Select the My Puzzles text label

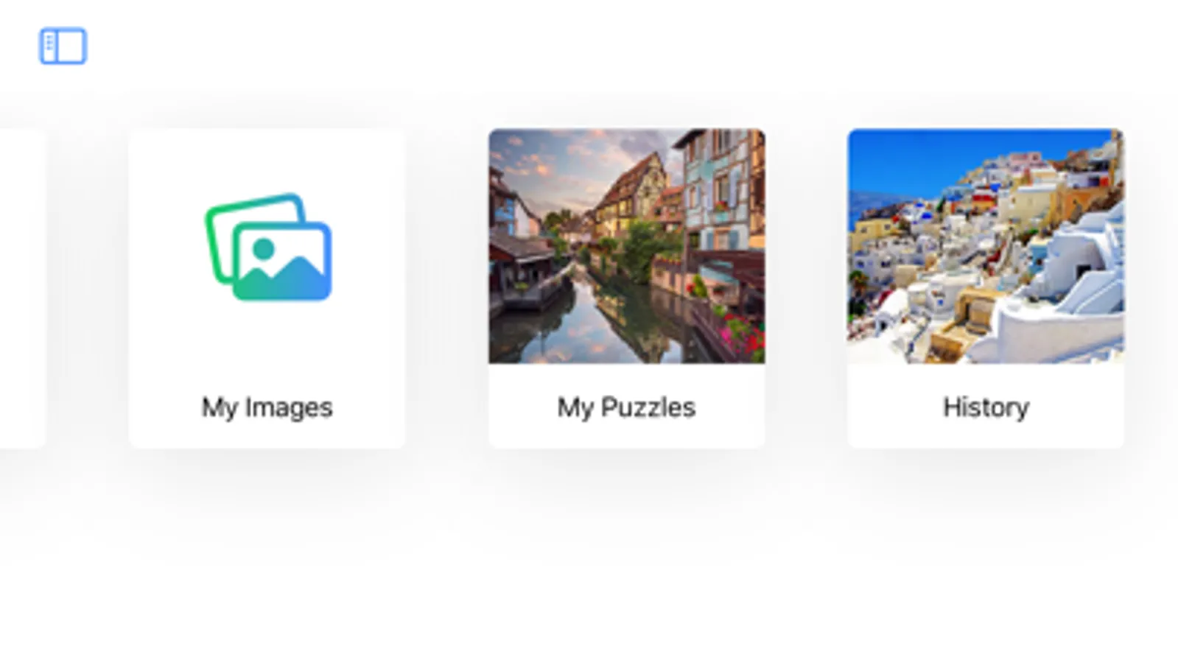click(626, 407)
